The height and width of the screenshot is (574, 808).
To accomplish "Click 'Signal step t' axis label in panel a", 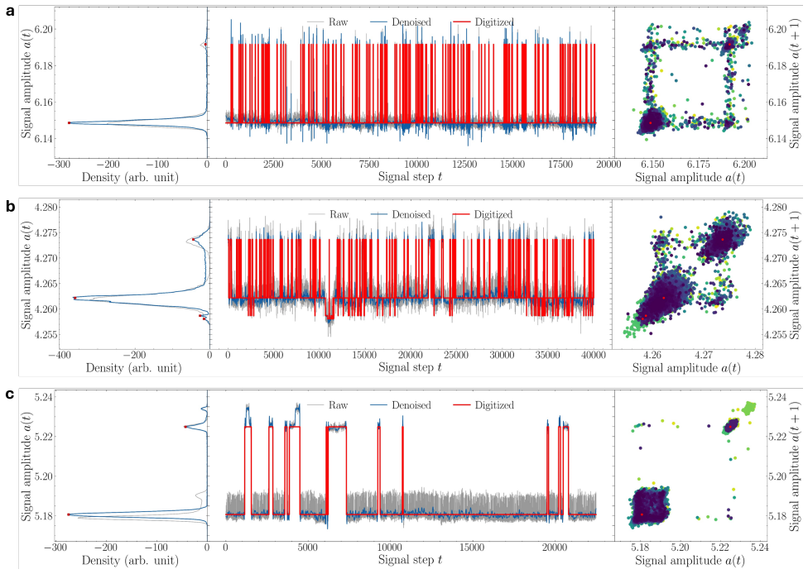I will coord(410,176).
